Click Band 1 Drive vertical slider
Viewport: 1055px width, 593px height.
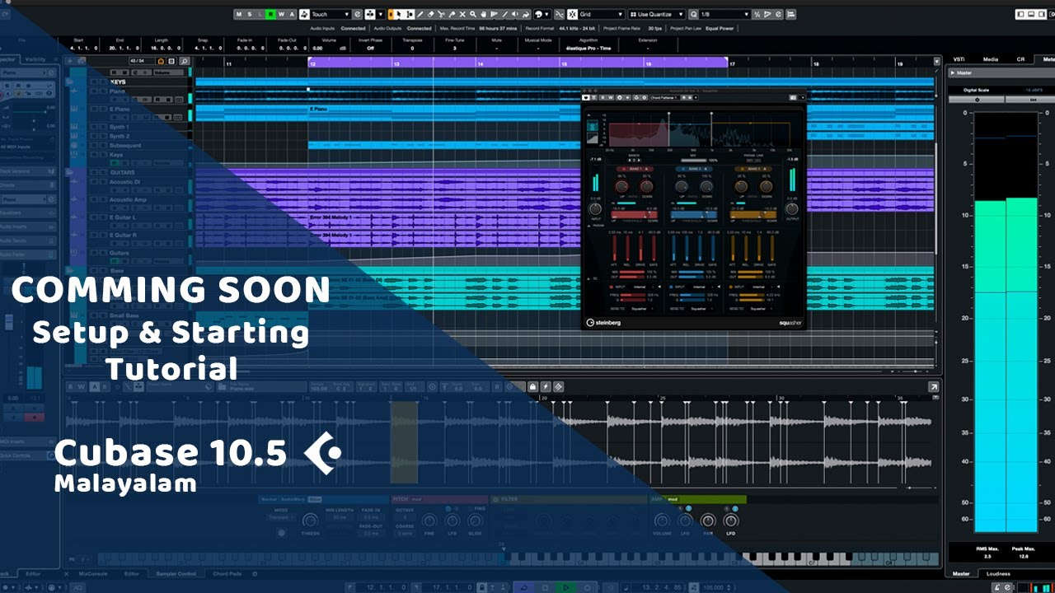[640, 247]
